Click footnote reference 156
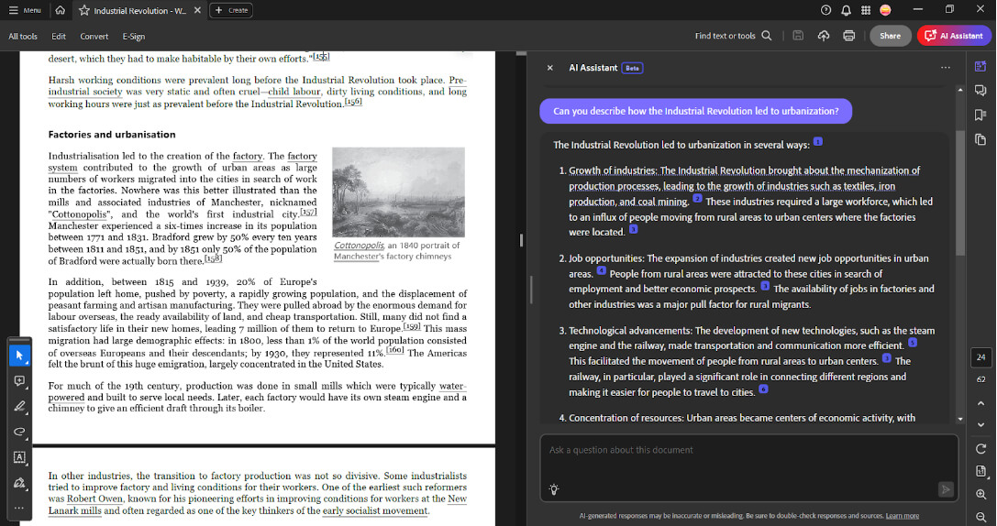Image resolution: width=997 pixels, height=526 pixels. 353,102
